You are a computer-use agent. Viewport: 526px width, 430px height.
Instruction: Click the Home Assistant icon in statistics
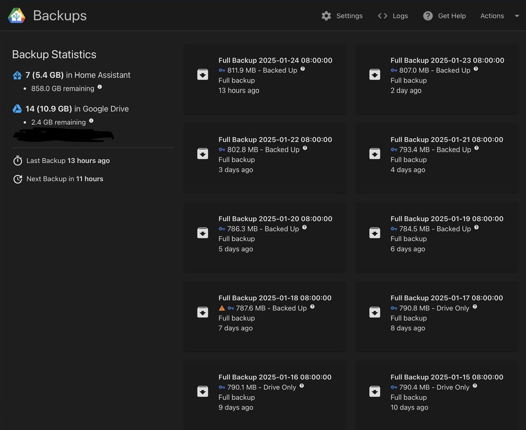coord(17,75)
